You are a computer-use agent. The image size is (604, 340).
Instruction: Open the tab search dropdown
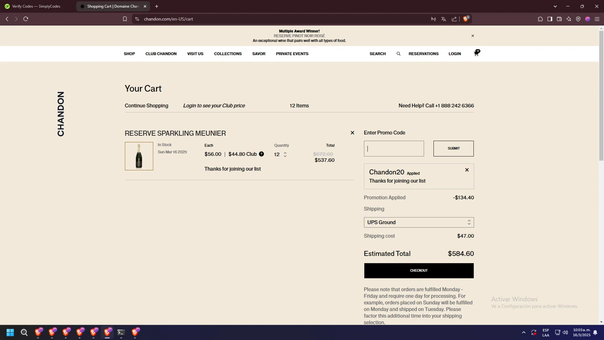click(555, 6)
